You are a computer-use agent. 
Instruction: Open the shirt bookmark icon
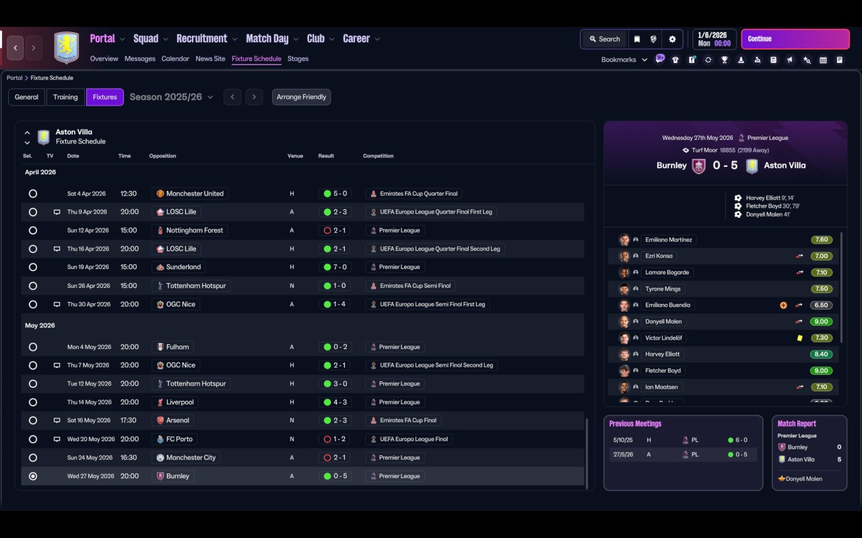[675, 60]
